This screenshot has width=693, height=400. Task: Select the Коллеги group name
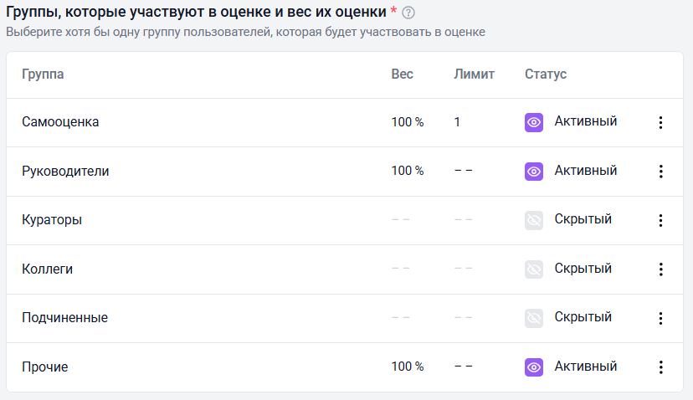48,269
